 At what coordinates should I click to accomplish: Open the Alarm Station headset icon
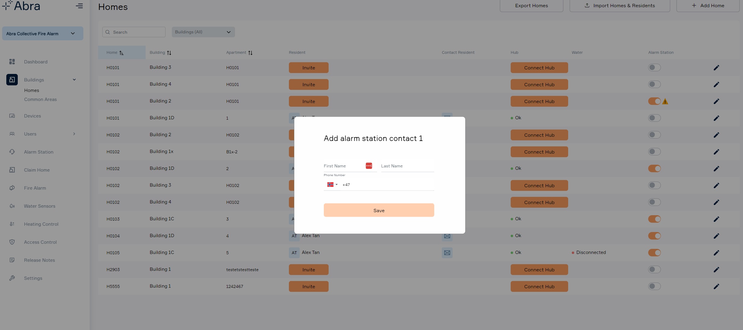[12, 152]
